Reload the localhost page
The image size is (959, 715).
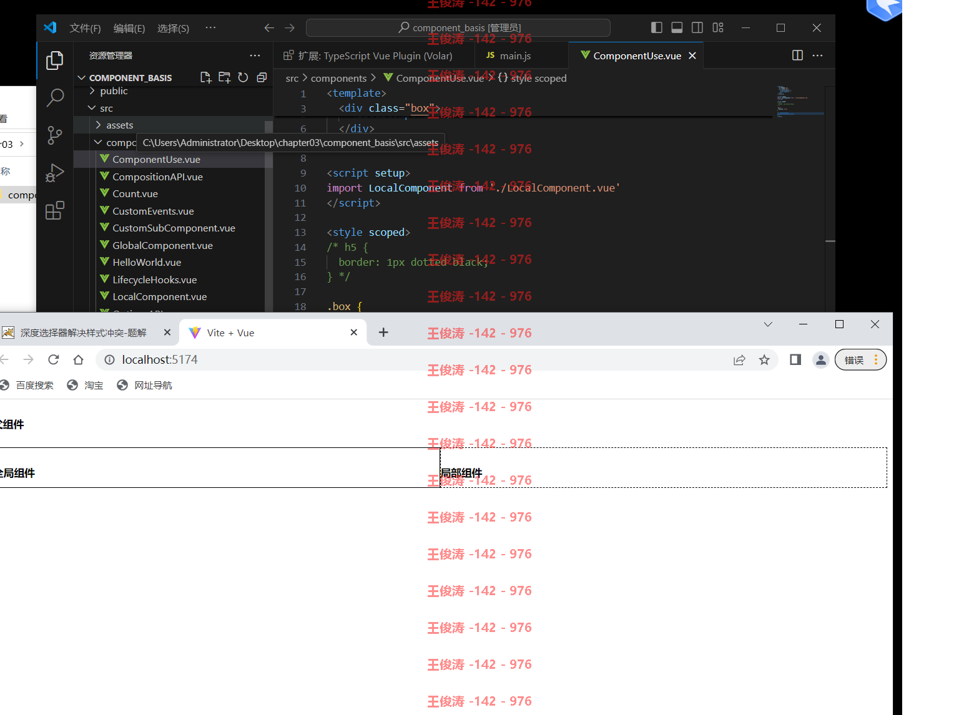pyautogui.click(x=54, y=359)
